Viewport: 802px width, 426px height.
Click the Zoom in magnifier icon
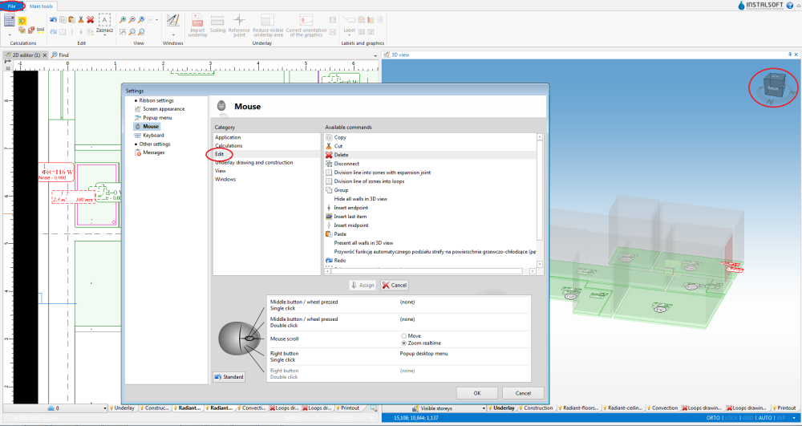pyautogui.click(x=123, y=20)
